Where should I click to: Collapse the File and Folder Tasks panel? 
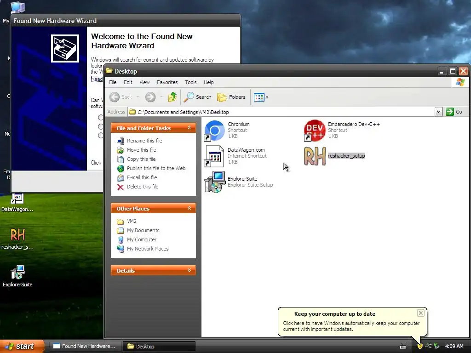(189, 128)
